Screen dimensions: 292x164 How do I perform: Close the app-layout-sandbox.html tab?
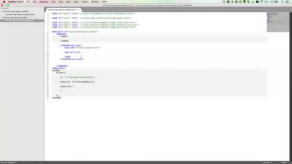coord(78,10)
